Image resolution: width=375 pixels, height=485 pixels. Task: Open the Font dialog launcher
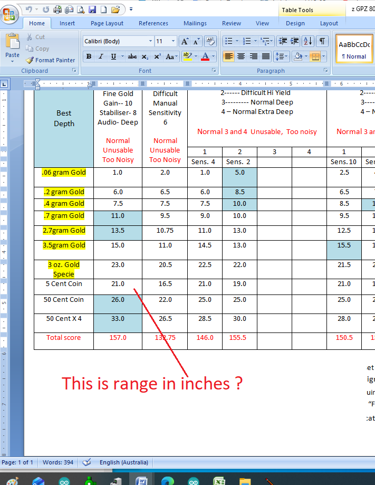tap(214, 71)
